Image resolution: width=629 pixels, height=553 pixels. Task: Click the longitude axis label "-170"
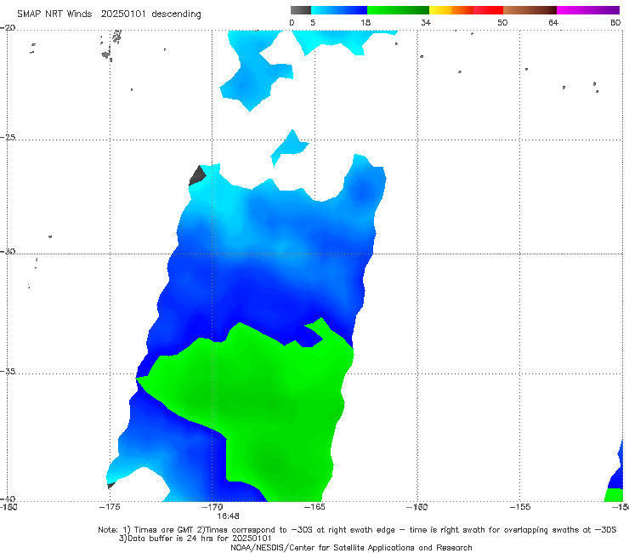[x=212, y=507]
